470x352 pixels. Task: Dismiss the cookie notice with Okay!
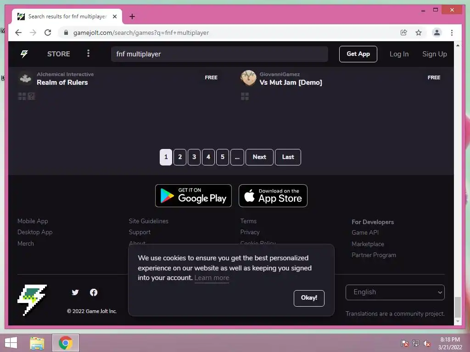(x=309, y=298)
